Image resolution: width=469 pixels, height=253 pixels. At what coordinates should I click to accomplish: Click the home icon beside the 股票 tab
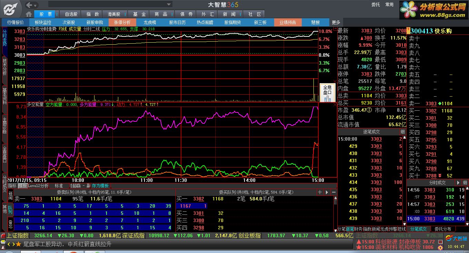pyautogui.click(x=29, y=14)
